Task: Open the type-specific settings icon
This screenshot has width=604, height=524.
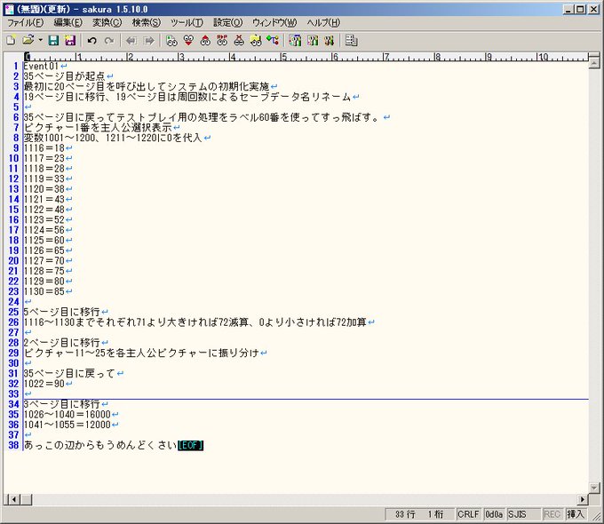Action: point(313,40)
